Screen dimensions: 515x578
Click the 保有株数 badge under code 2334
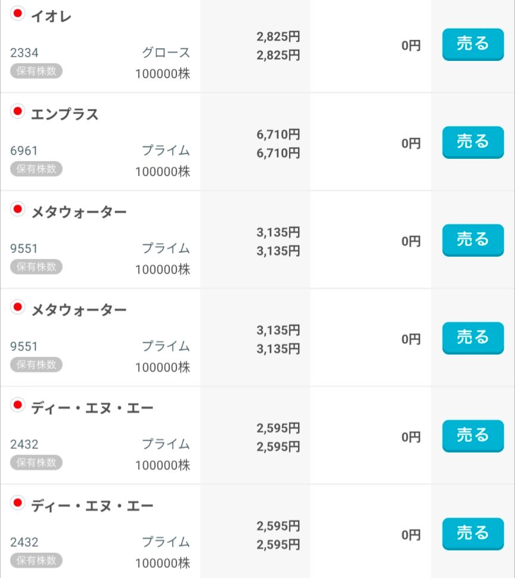tap(36, 71)
